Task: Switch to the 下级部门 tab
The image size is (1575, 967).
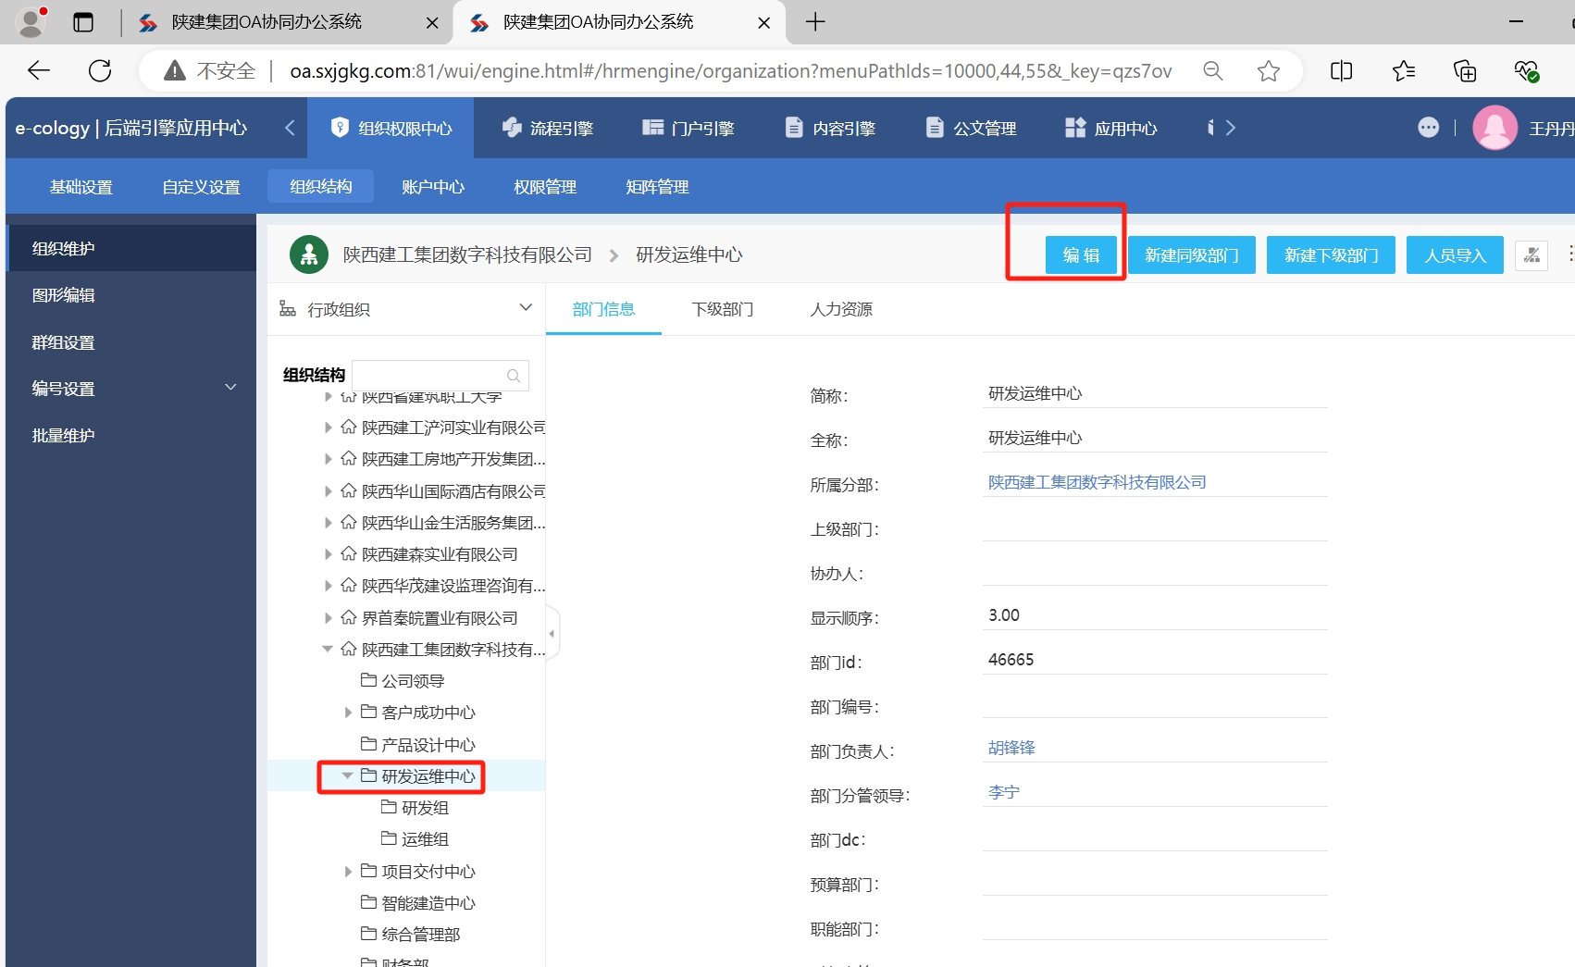Action: coord(722,309)
